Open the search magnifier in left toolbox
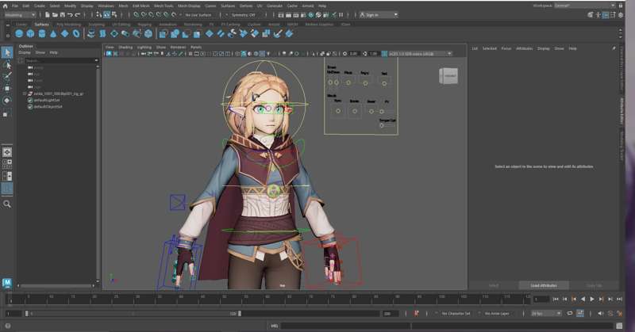Viewport: 635px width, 332px height. pos(7,204)
